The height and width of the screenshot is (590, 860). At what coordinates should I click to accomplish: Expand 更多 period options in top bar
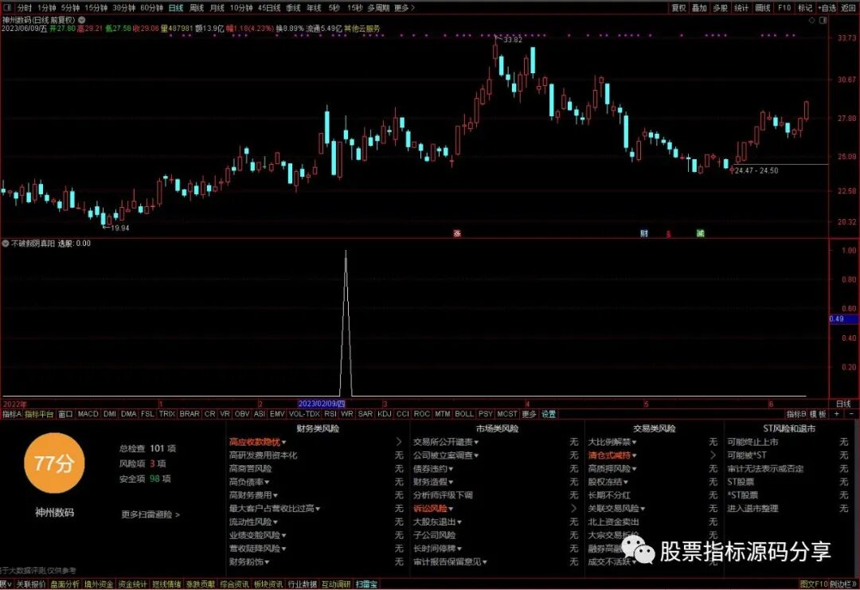tap(405, 8)
